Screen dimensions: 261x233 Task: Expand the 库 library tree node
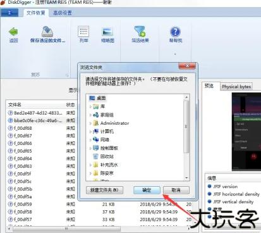point(90,106)
